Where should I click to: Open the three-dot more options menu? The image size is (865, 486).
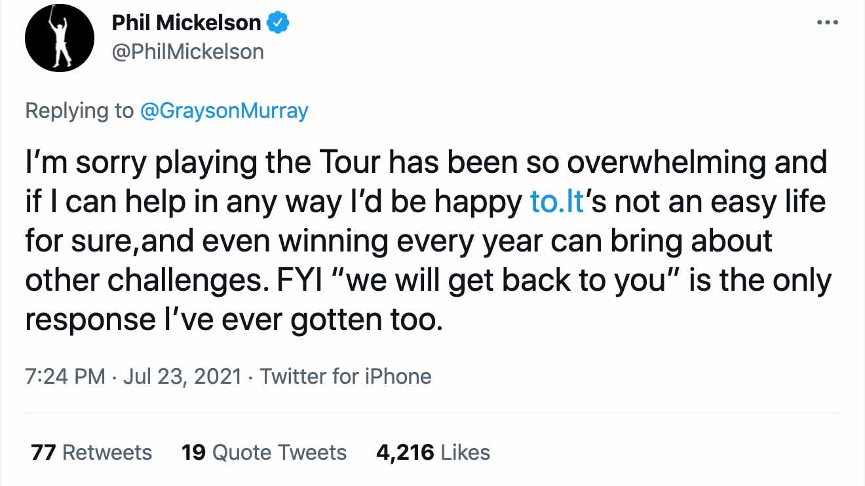point(828,23)
